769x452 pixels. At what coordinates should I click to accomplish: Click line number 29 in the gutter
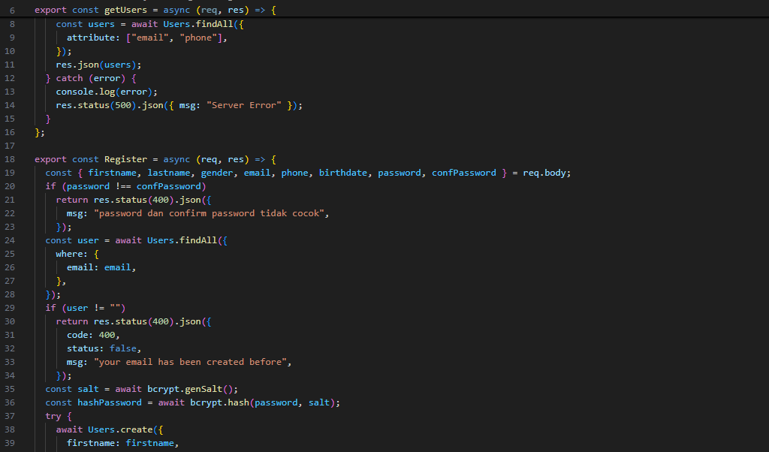click(11, 308)
